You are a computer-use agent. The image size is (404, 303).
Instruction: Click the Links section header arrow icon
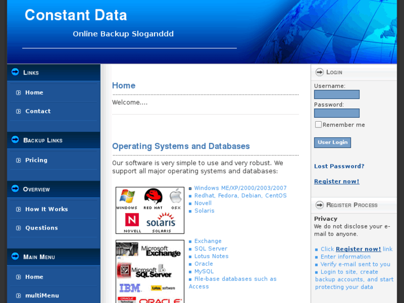(15, 72)
